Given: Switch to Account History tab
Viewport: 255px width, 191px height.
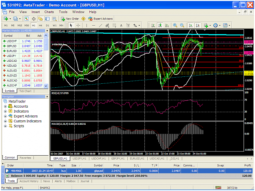Looking at the screenshot, I should pyautogui.click(x=29, y=181).
